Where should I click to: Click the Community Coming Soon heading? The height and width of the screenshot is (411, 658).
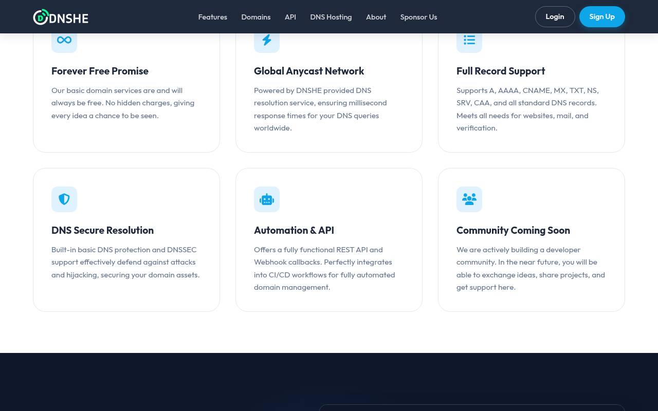pos(513,230)
